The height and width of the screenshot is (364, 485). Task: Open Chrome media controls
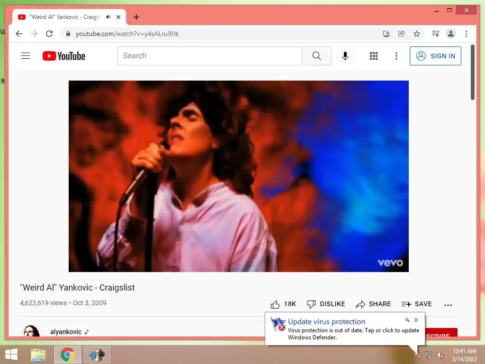click(436, 34)
